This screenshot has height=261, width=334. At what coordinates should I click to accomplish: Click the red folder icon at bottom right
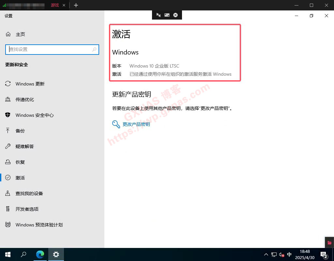pos(329,242)
